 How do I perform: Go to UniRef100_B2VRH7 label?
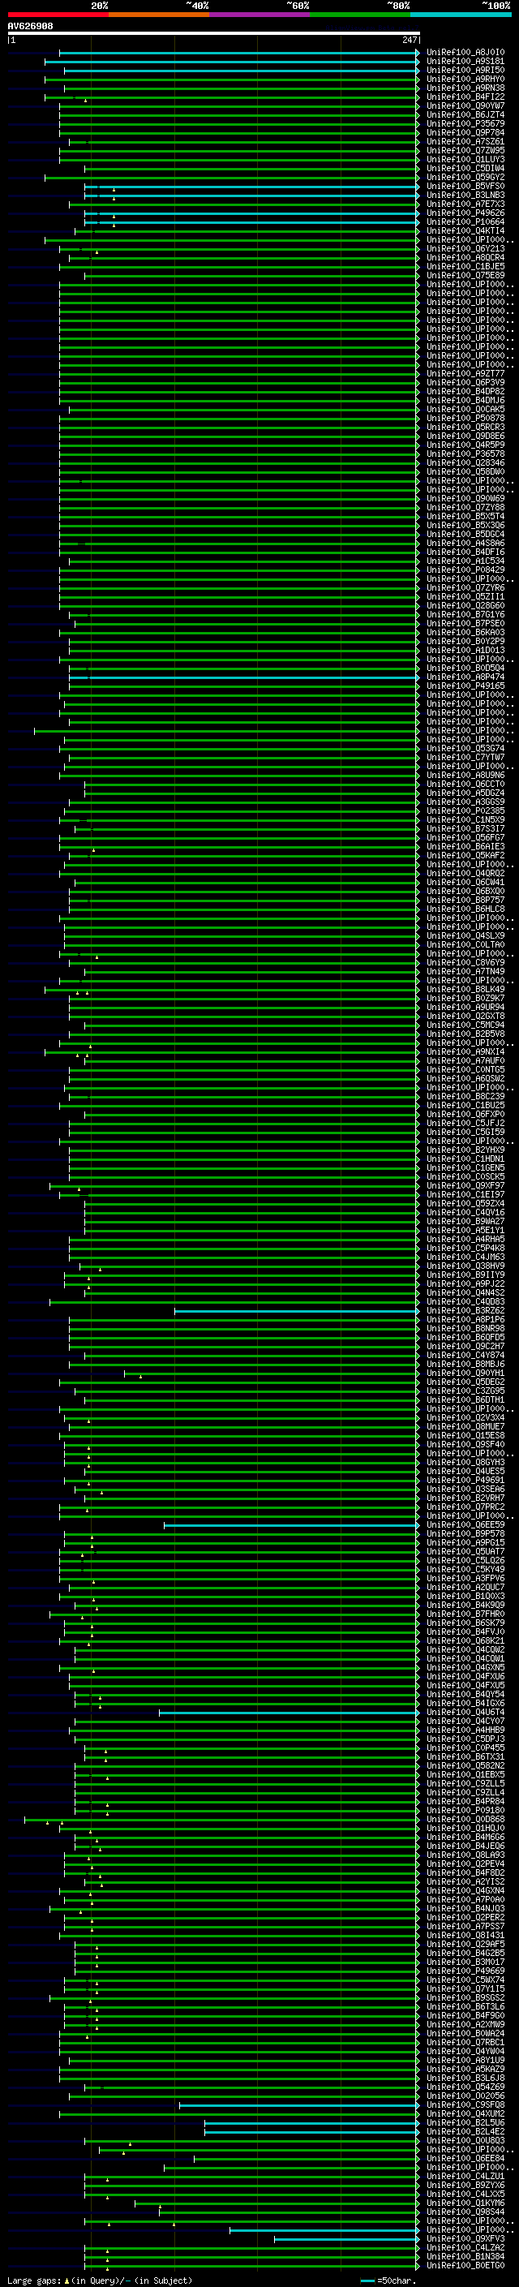tap(465, 1498)
